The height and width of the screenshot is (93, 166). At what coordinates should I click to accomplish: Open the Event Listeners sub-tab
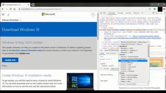[111, 53]
